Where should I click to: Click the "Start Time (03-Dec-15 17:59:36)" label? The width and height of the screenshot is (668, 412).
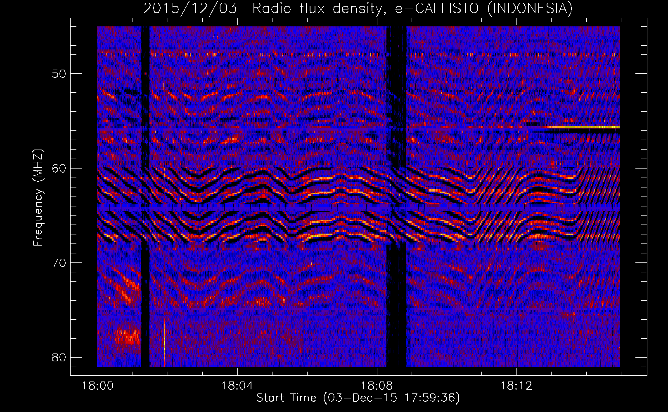tap(358, 398)
